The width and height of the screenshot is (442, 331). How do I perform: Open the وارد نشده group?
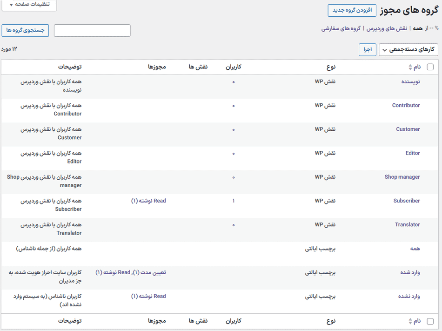pyautogui.click(x=409, y=297)
